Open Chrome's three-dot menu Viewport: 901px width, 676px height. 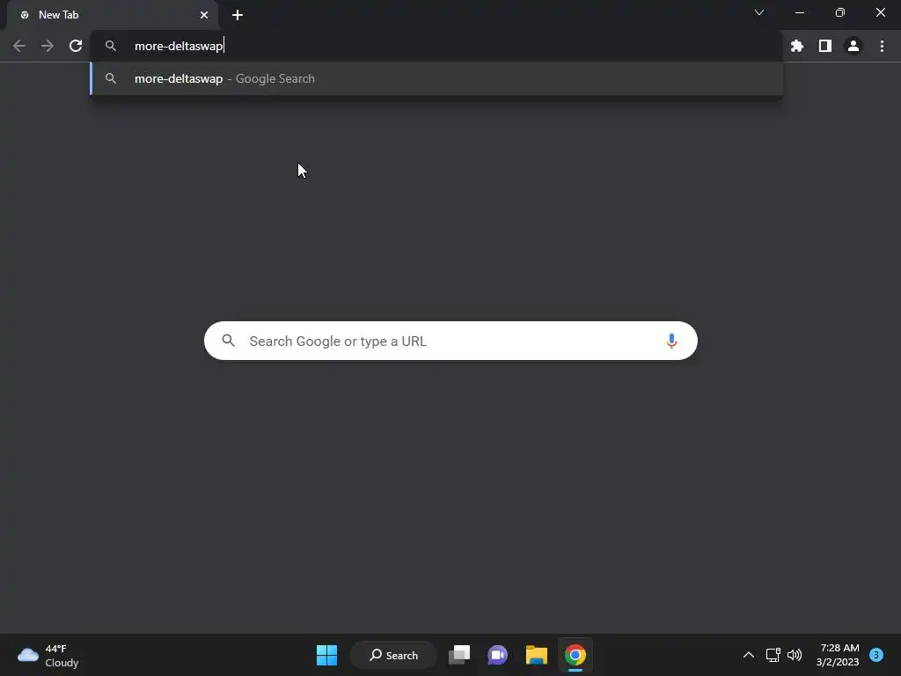click(x=882, y=46)
